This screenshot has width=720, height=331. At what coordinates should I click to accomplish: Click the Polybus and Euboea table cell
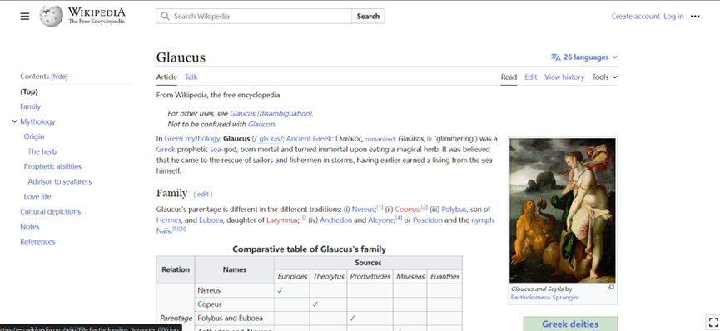click(234, 319)
